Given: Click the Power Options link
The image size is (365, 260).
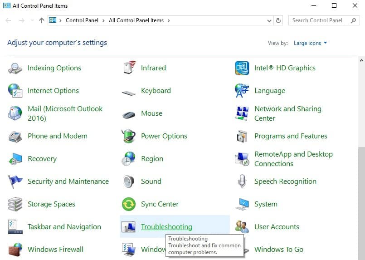Looking at the screenshot, I should click(164, 136).
